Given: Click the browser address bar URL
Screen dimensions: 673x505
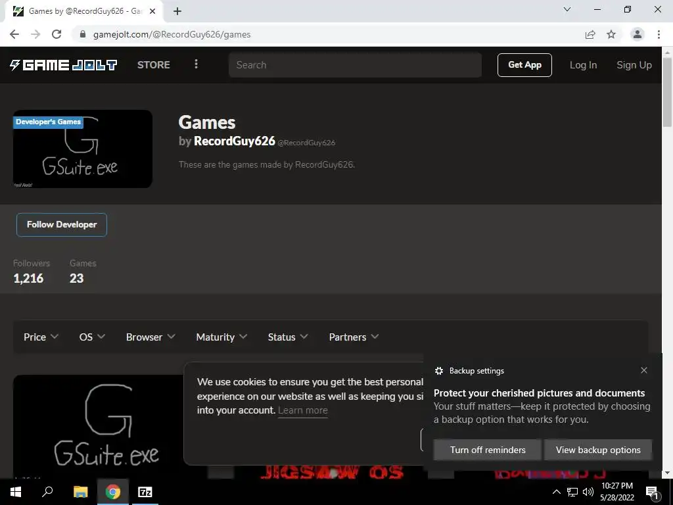Looking at the screenshot, I should (x=172, y=34).
